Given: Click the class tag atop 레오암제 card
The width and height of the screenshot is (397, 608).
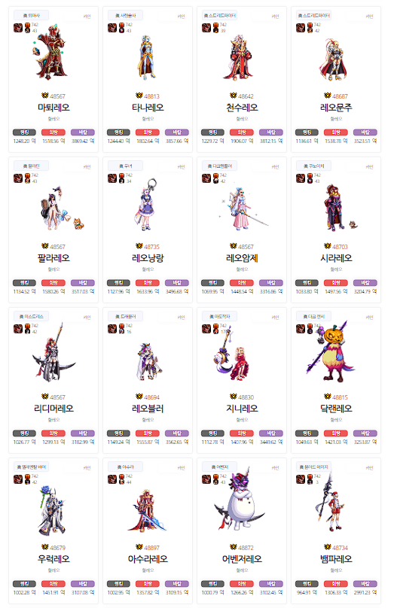Looking at the screenshot, I should point(220,166).
